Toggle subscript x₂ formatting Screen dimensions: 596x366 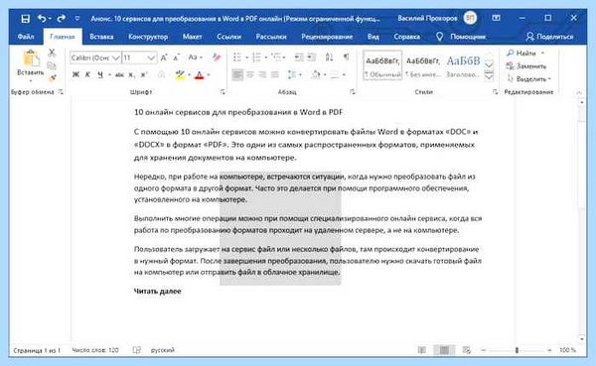point(131,74)
